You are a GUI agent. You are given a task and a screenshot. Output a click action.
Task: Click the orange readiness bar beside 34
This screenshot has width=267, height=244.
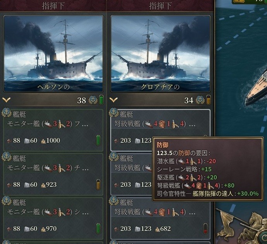(x=209, y=100)
